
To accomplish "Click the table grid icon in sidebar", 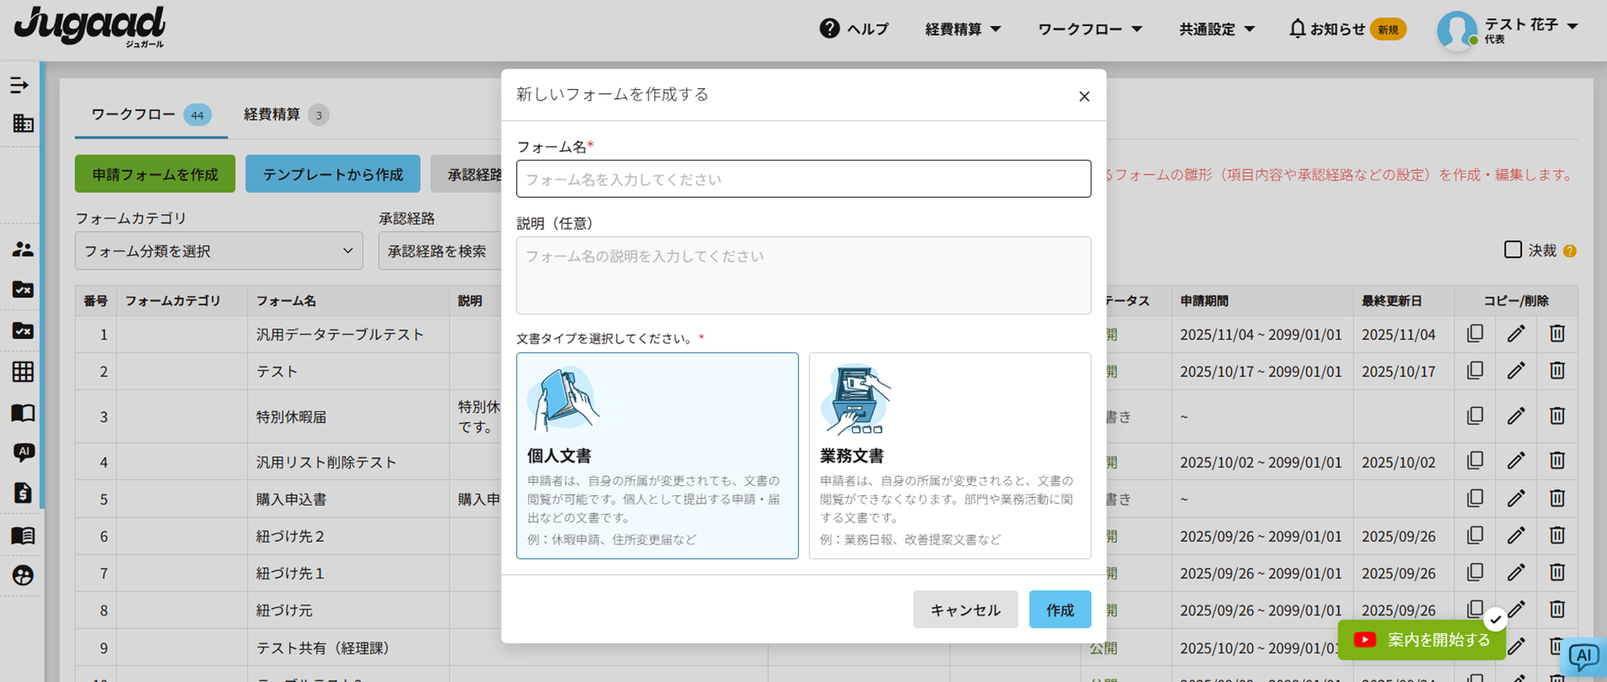I will pos(23,371).
